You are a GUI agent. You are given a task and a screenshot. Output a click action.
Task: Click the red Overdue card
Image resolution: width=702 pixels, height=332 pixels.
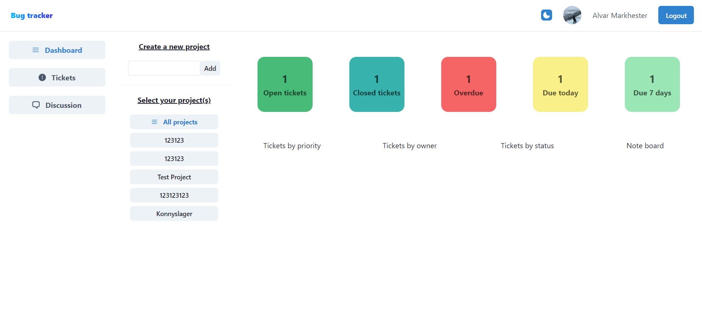469,84
